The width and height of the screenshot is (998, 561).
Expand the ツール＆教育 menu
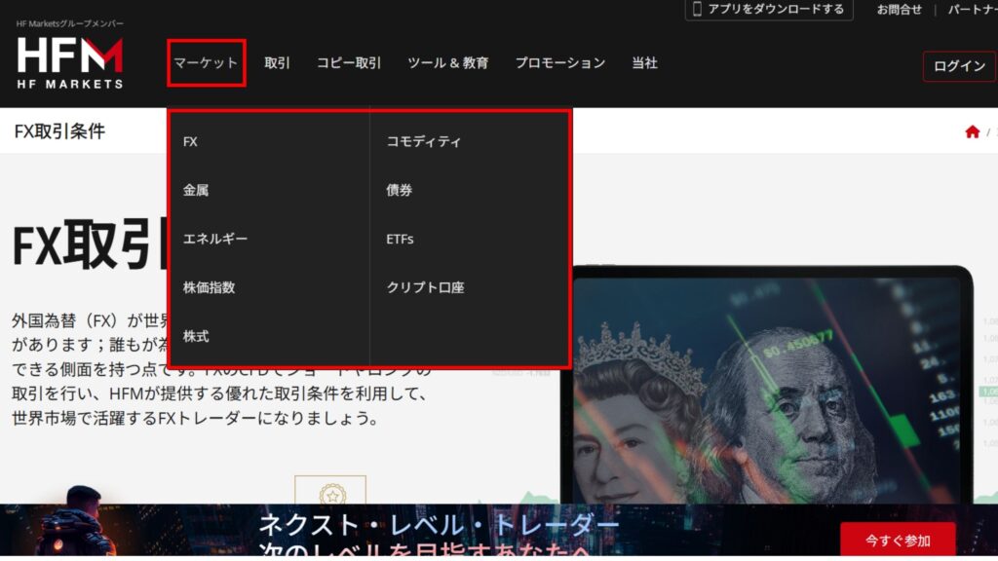(x=447, y=63)
